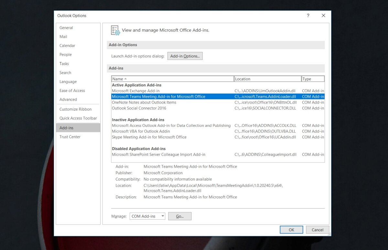Open Customize Ribbon section
This screenshot has width=388, height=250.
(x=75, y=109)
